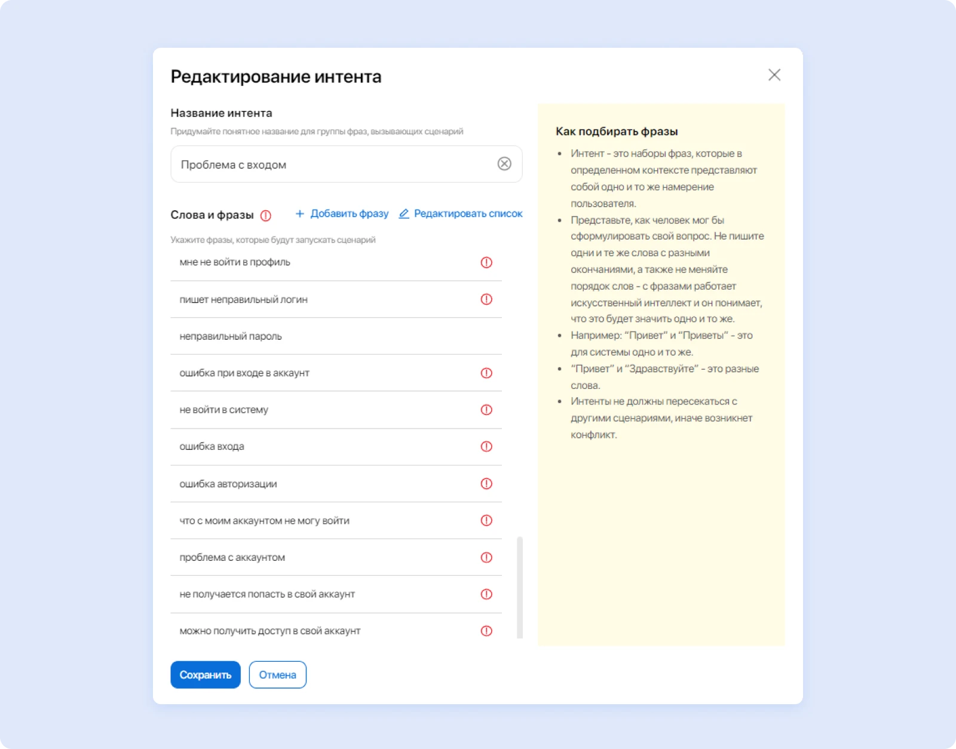Open Редактировать список editor
The image size is (956, 749).
coord(461,214)
